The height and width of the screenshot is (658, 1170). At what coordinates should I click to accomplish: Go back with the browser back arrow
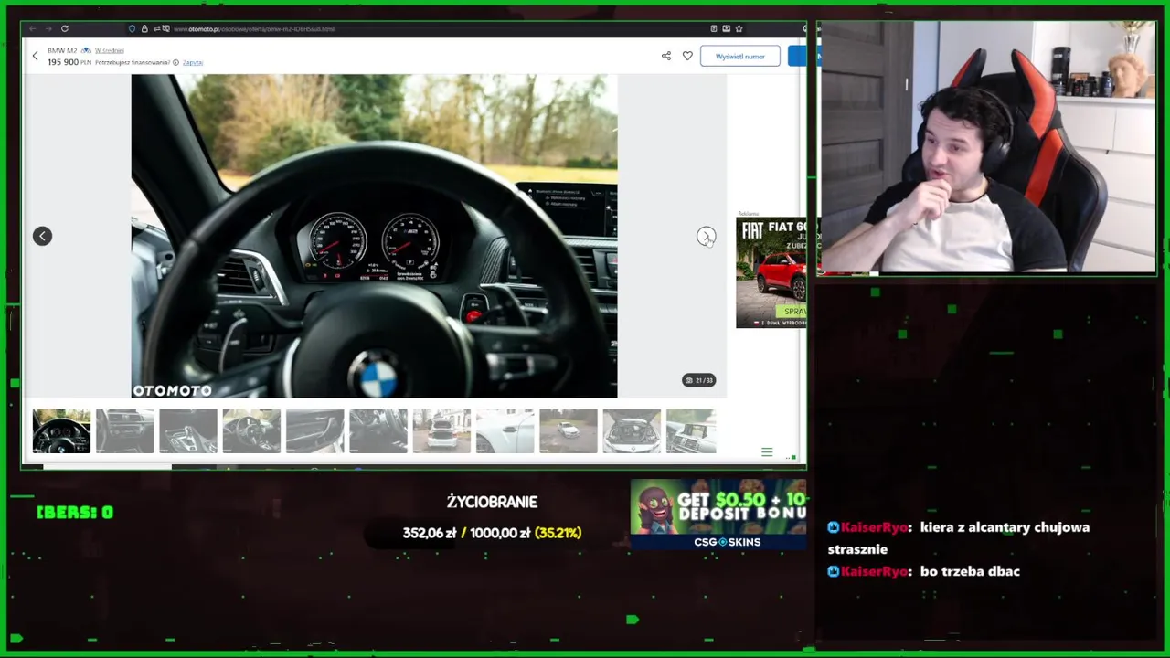click(x=32, y=28)
